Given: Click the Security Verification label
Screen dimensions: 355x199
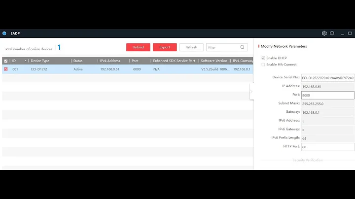Looking at the screenshot, I should [x=308, y=160].
